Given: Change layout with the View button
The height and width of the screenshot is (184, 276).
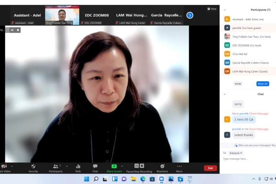Looking at the screenshot, I should pyautogui.click(x=212, y=9).
